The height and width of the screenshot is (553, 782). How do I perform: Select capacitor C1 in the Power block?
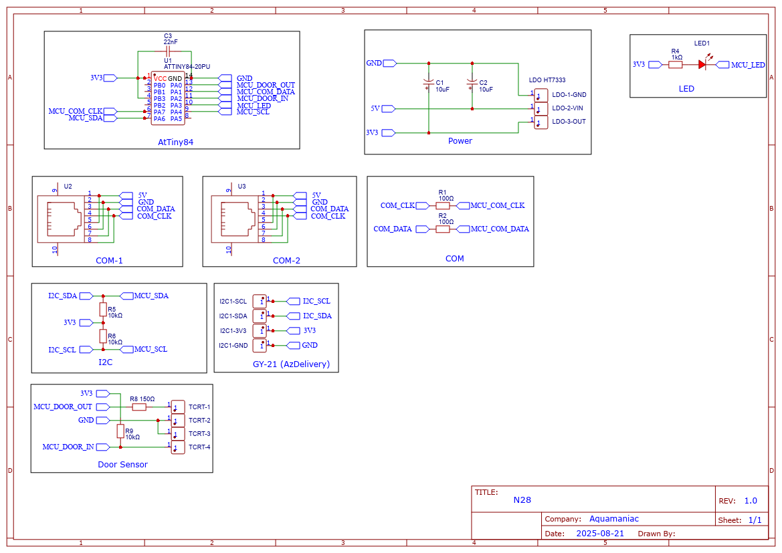click(x=428, y=84)
